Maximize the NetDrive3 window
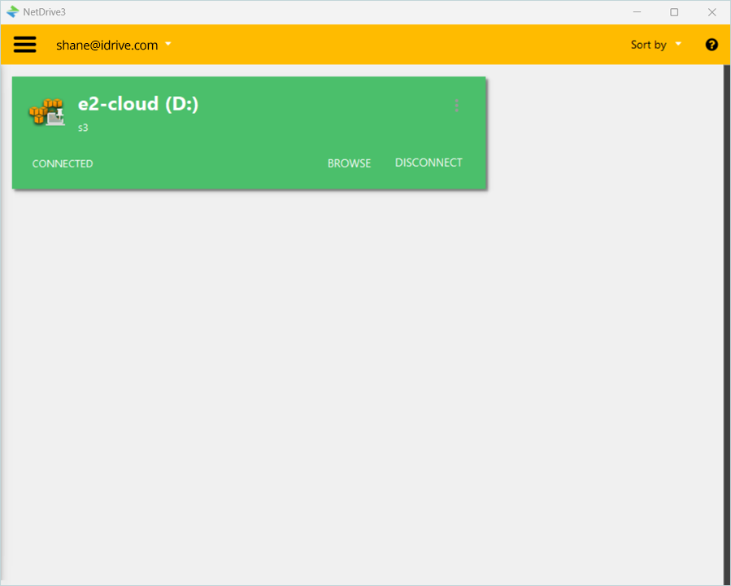The width and height of the screenshot is (731, 586). click(674, 12)
